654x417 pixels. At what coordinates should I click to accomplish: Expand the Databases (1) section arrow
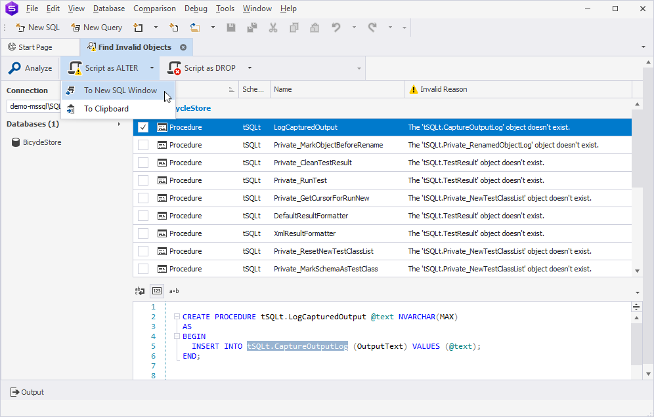(x=120, y=124)
